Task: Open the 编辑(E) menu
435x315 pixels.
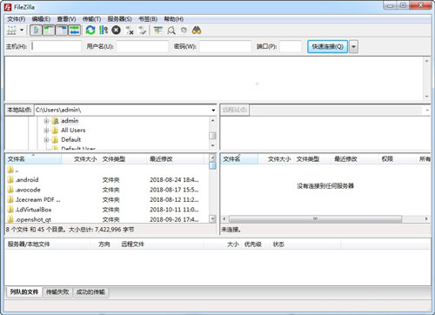Action: click(x=41, y=19)
